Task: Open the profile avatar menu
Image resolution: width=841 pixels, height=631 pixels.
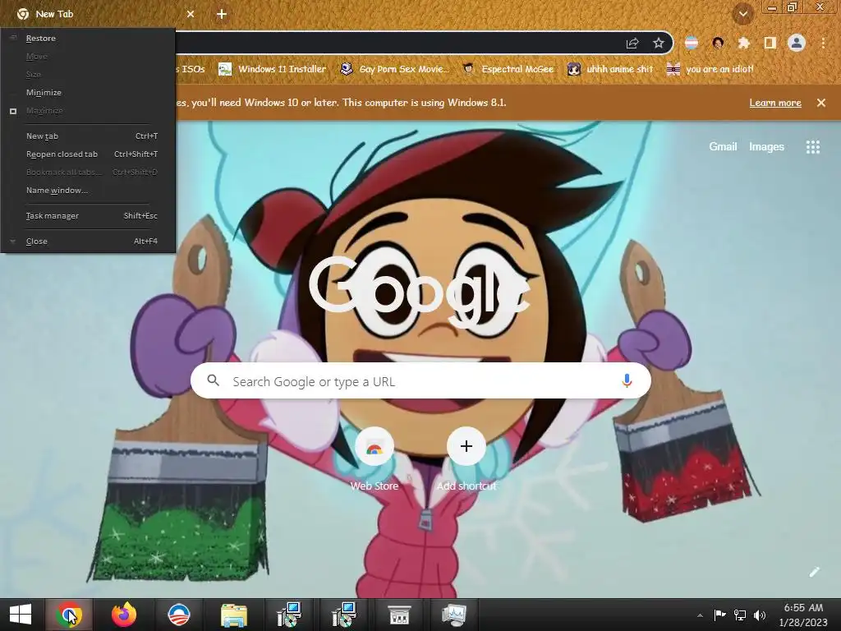Action: click(x=797, y=43)
